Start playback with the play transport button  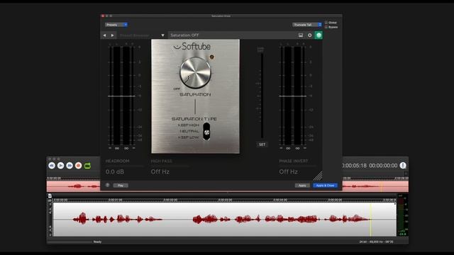point(60,166)
